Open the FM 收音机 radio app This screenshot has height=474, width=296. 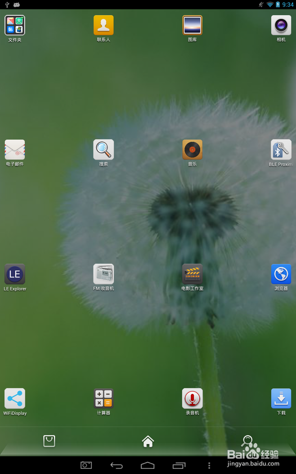[x=103, y=274]
